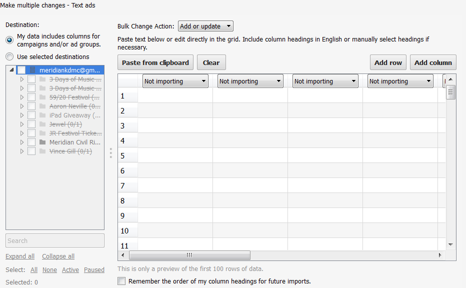Click the folder icon for Meridian Civil Ri... campaign
The image size is (466, 288).
click(x=43, y=142)
